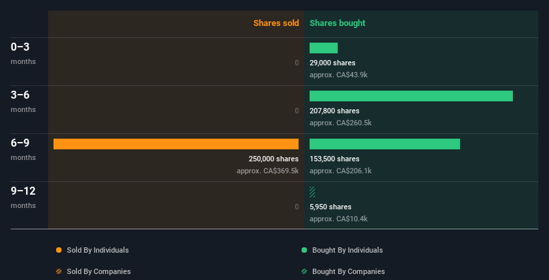
Task: Click the '29,000 shares' value
Action: 332,63
